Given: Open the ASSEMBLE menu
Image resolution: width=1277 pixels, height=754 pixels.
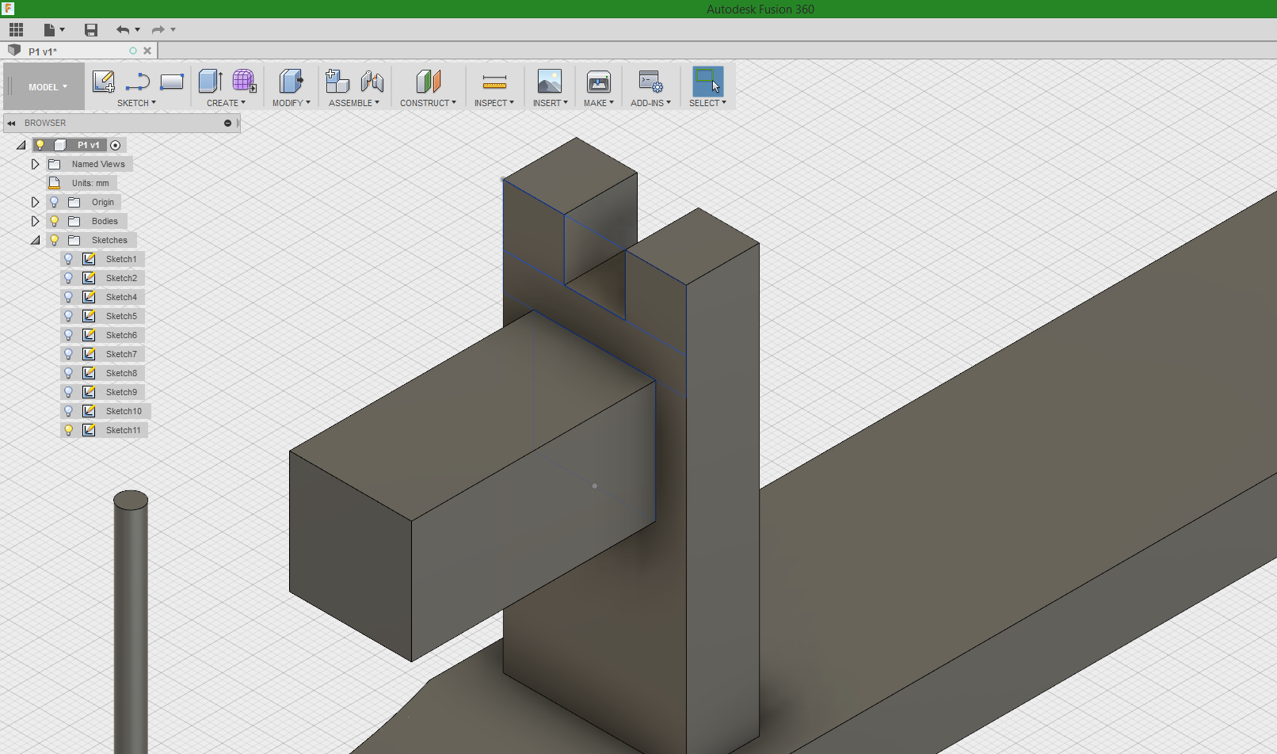Looking at the screenshot, I should point(354,103).
